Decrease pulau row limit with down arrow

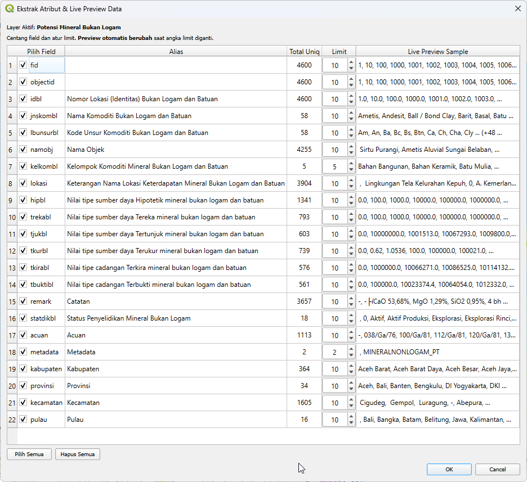(x=351, y=422)
